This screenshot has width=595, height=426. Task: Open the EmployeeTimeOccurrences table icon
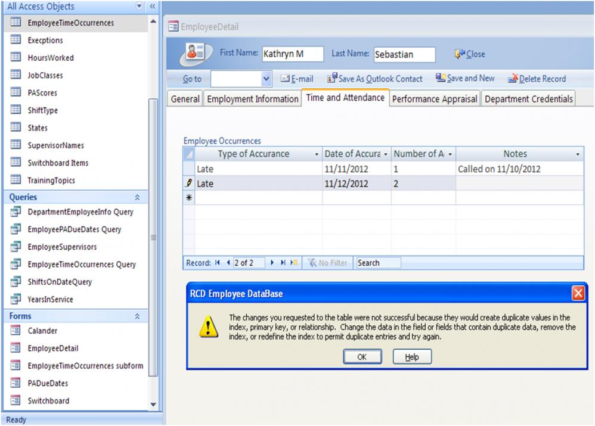click(16, 23)
